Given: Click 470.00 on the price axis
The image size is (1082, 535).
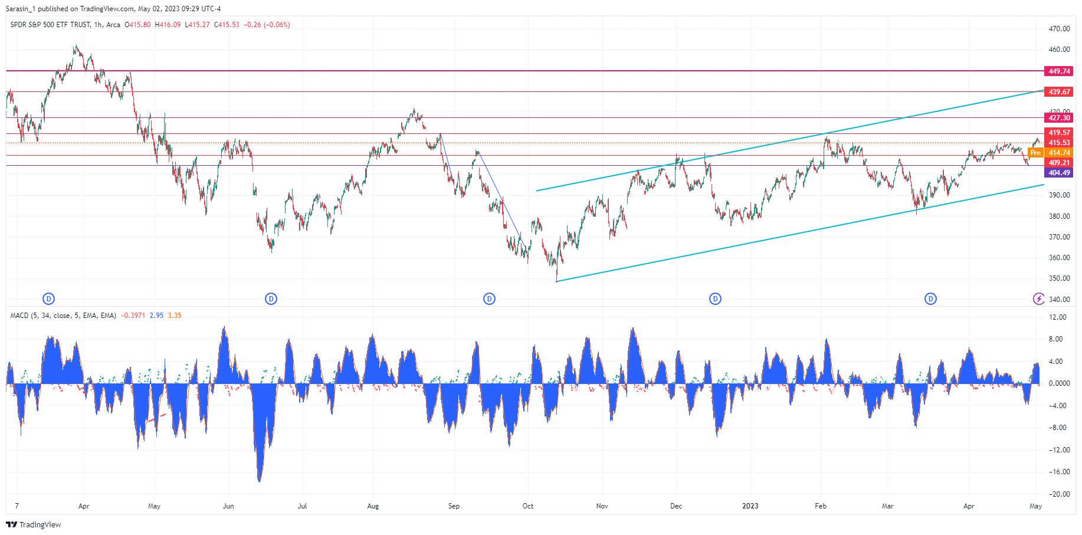Looking at the screenshot, I should (x=1059, y=29).
